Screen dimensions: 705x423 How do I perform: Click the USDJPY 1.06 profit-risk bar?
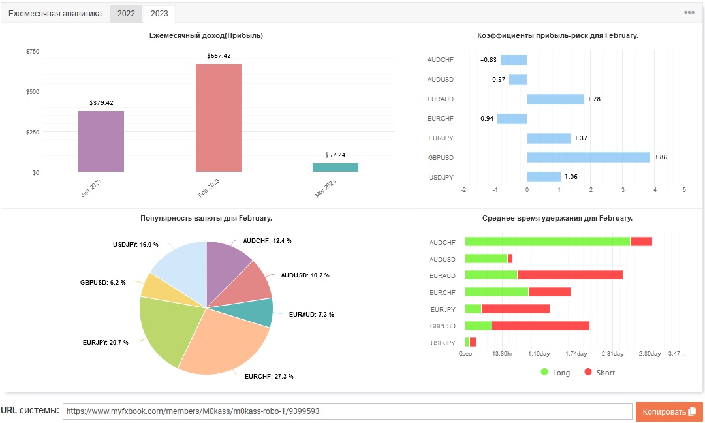tap(544, 177)
